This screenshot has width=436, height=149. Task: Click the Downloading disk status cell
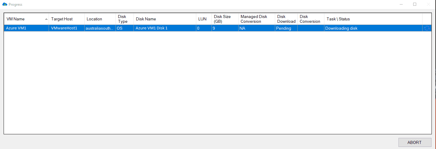(x=341, y=28)
